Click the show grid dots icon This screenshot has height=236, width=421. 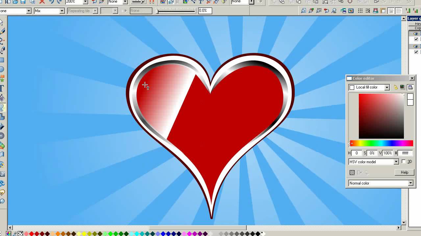(360, 11)
